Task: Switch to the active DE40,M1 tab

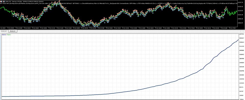Action: [13, 31]
